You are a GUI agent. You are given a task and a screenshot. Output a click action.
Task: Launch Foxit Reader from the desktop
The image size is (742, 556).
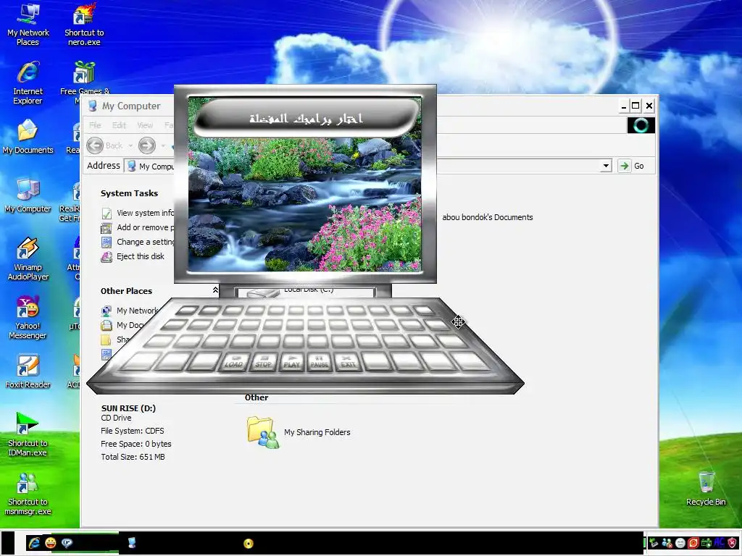tap(28, 371)
